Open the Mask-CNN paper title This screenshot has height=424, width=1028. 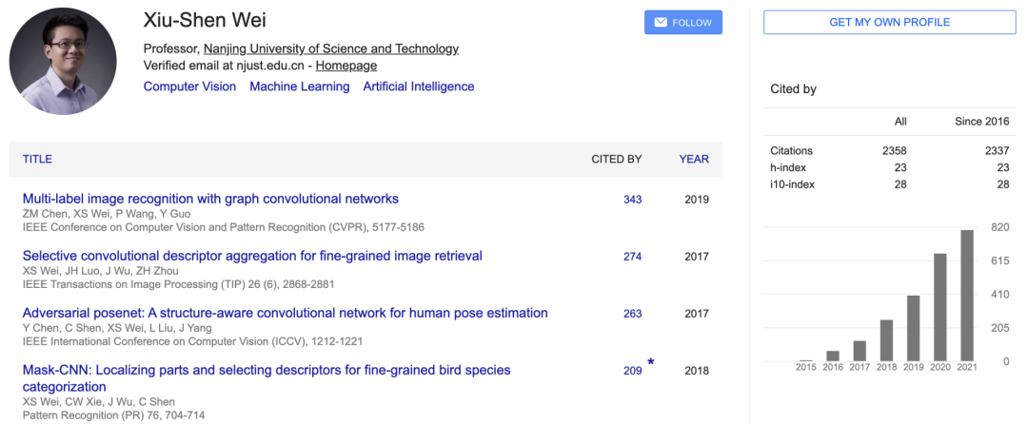(x=267, y=370)
